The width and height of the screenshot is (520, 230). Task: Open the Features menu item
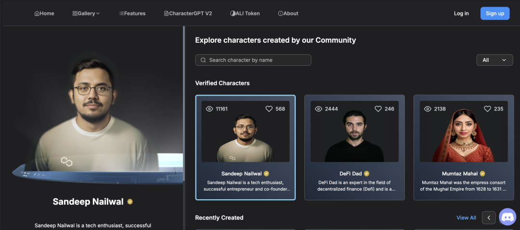[132, 13]
